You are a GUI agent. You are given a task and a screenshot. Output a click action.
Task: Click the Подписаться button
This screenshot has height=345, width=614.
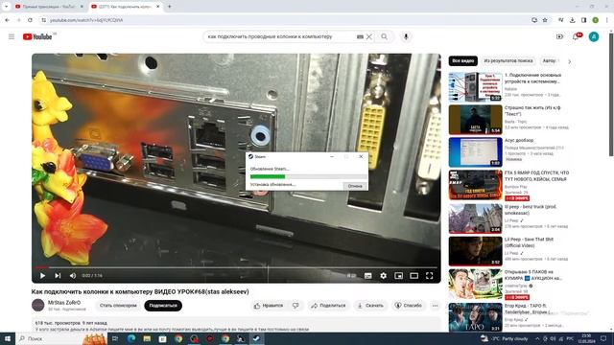(163, 305)
